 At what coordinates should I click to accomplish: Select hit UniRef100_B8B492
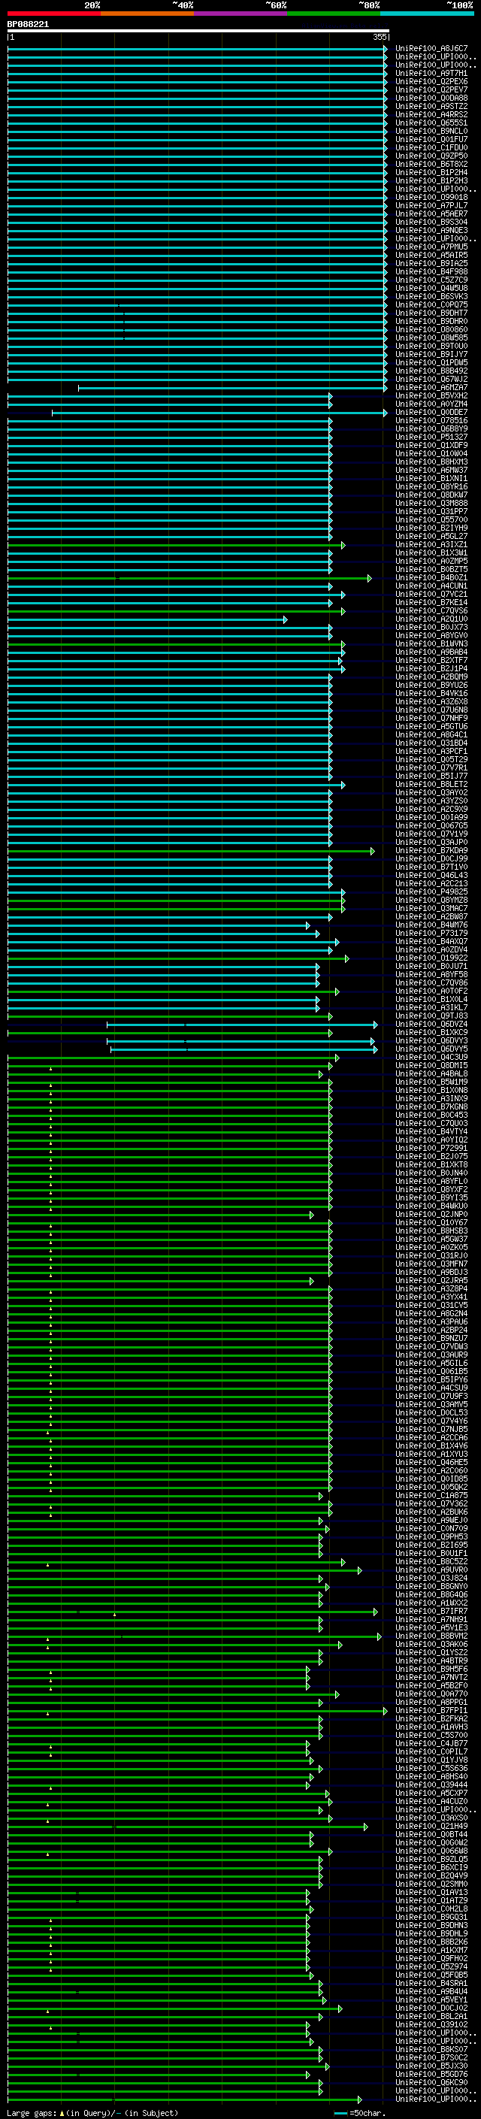pos(431,371)
